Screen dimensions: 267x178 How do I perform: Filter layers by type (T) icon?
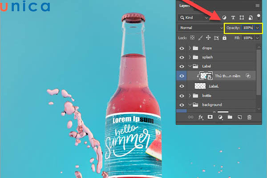[x=233, y=17]
